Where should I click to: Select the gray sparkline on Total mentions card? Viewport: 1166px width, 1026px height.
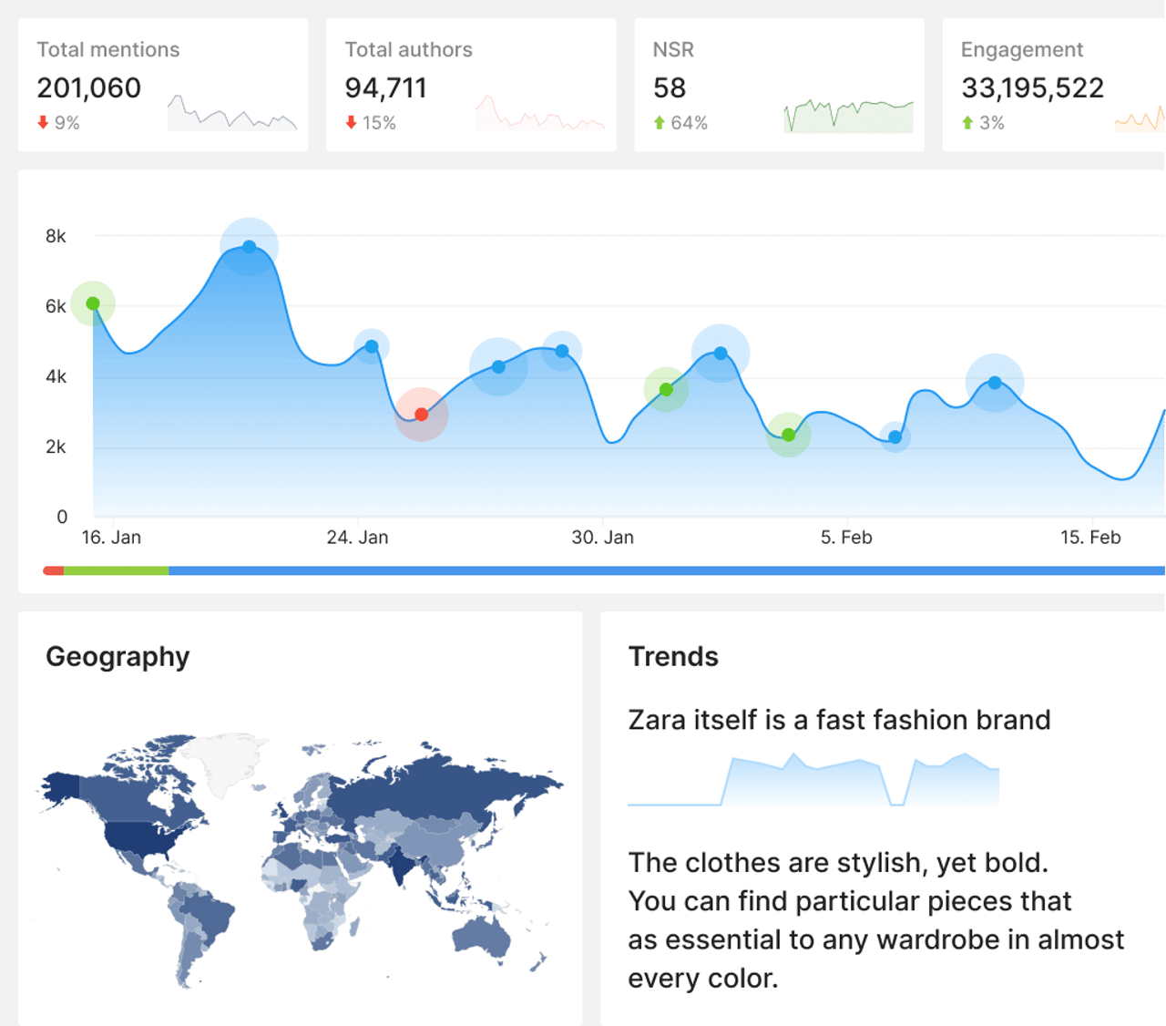(232, 114)
